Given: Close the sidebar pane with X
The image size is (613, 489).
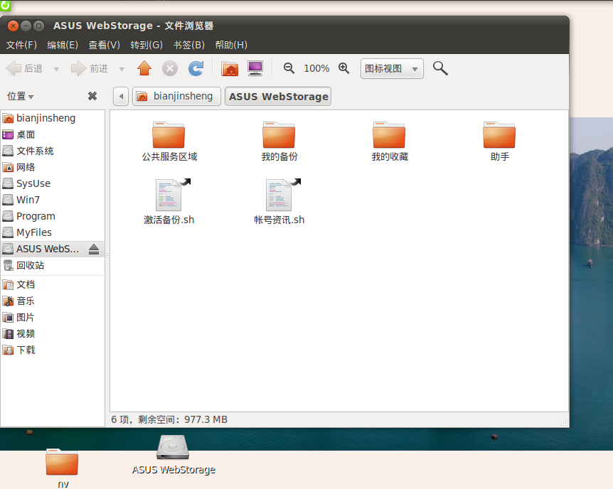Looking at the screenshot, I should (92, 96).
